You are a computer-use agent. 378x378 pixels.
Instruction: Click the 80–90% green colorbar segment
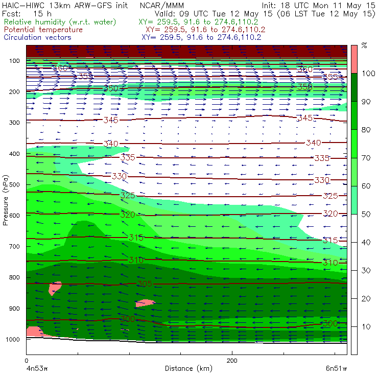[x=354, y=115]
